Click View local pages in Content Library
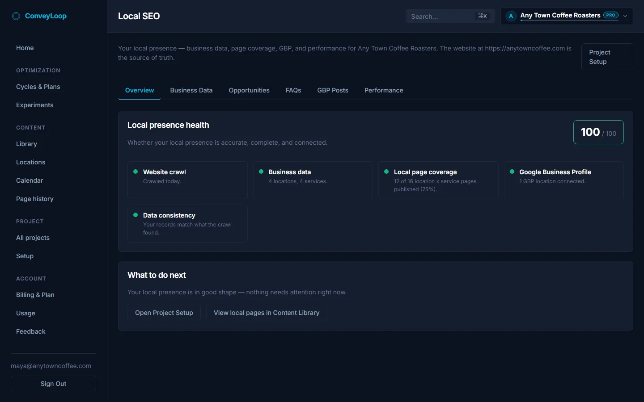This screenshot has height=402, width=644. tap(267, 313)
